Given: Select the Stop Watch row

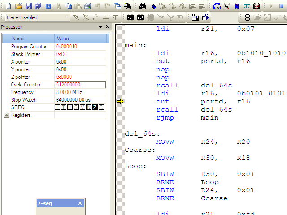Looking at the screenshot, I should point(24,100).
